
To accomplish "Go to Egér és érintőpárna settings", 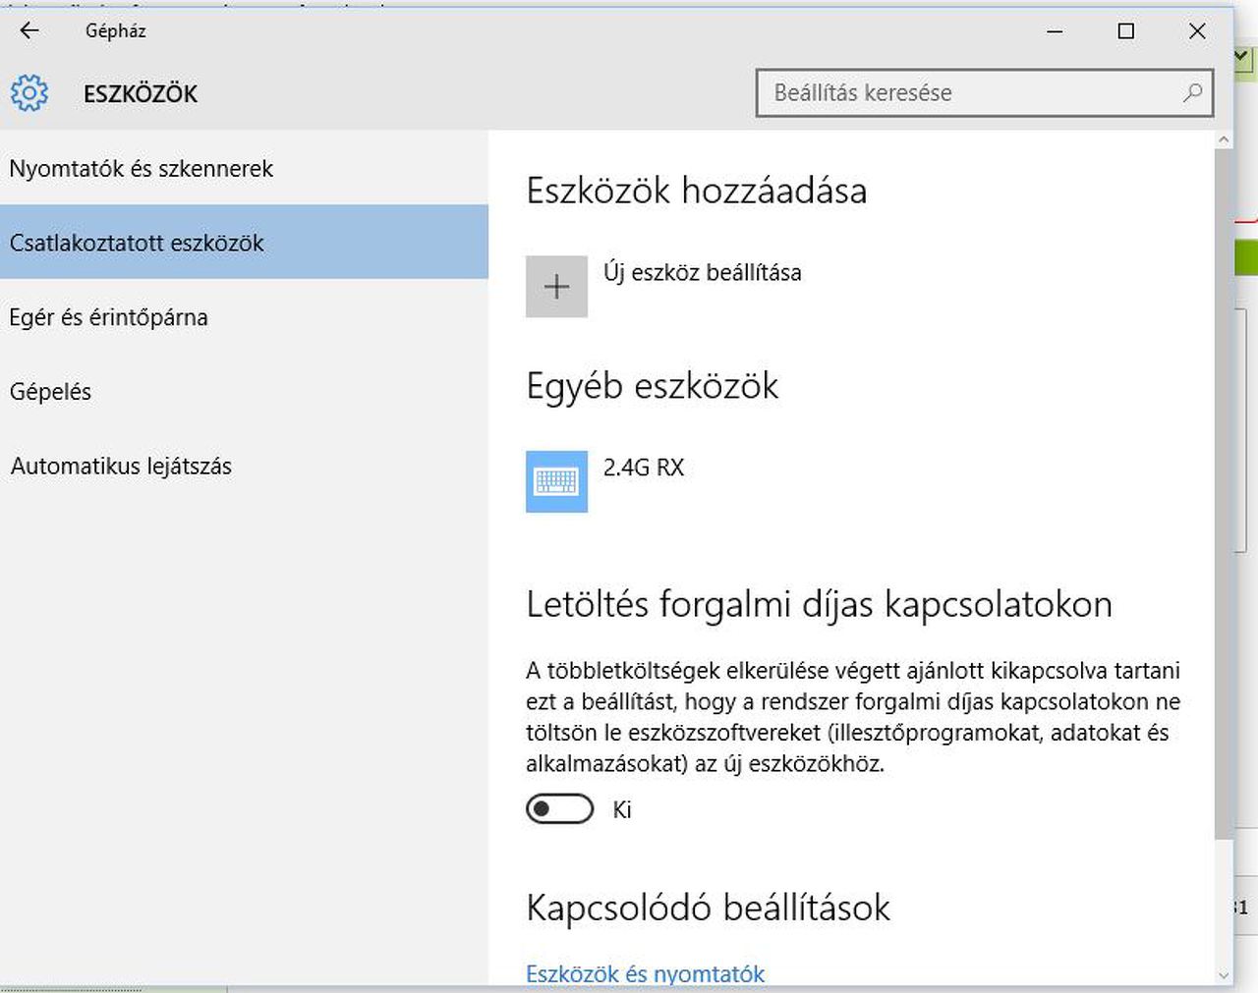I will click(109, 317).
